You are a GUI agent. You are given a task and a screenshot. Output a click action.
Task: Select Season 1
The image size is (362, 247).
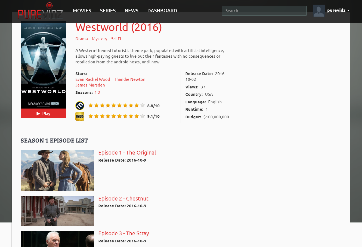click(x=96, y=92)
